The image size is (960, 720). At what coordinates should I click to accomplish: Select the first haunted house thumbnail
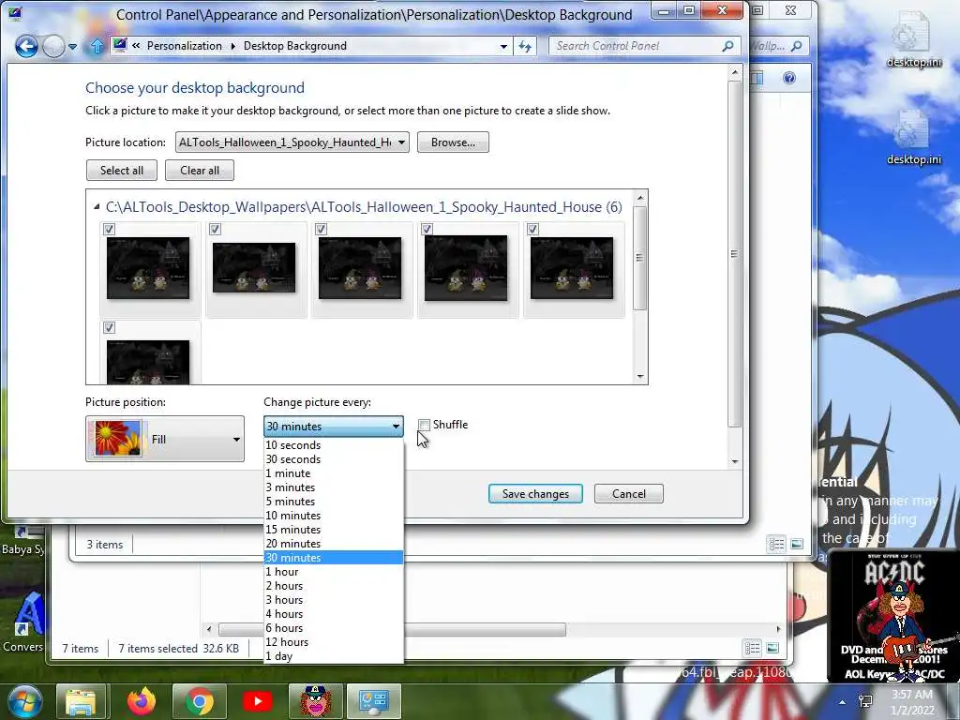[148, 268]
